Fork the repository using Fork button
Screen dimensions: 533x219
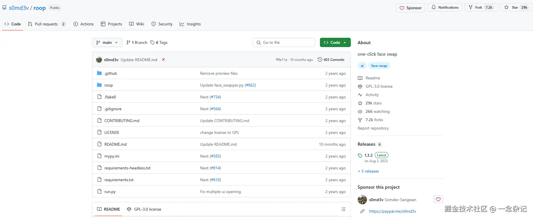tap(478, 8)
